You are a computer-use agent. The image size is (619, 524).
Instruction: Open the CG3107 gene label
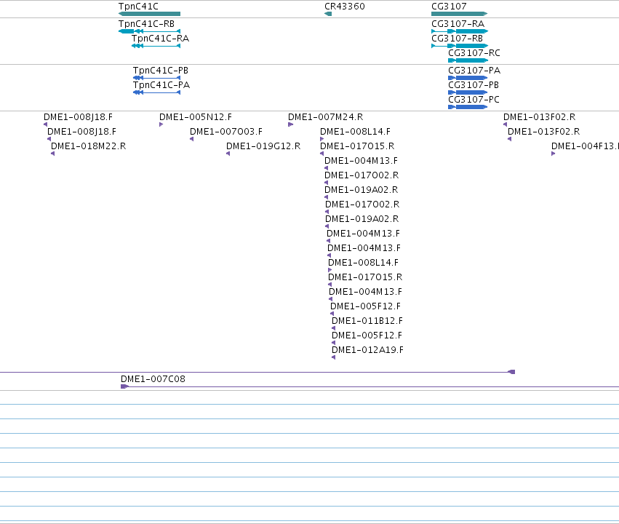pyautogui.click(x=449, y=7)
